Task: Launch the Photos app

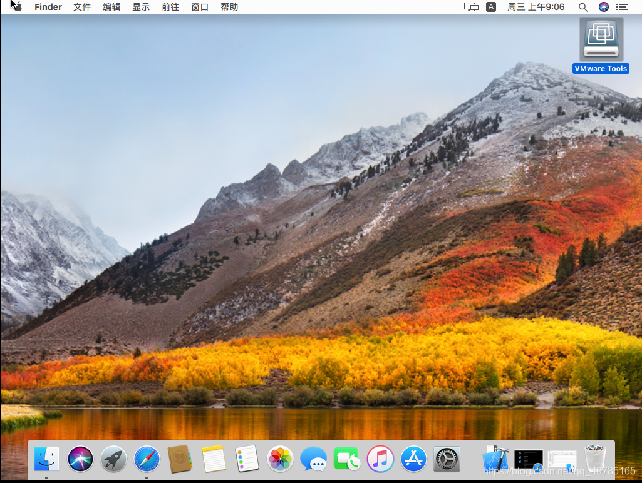Action: (x=280, y=459)
